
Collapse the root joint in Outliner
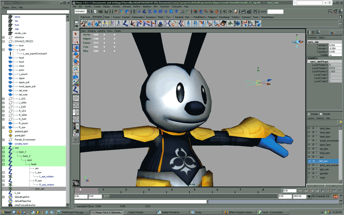pos(3,148)
